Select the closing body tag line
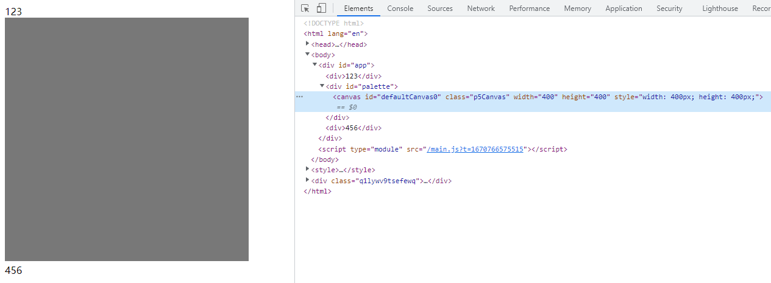The image size is (771, 283). [324, 159]
